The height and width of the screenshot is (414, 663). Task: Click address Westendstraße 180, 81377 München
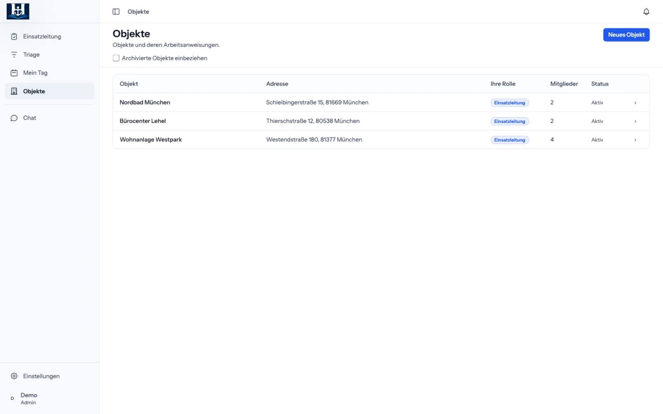pyautogui.click(x=314, y=140)
